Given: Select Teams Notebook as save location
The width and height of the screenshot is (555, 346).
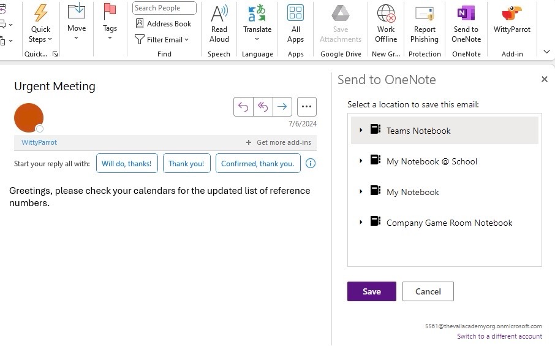Looking at the screenshot, I should (445, 131).
